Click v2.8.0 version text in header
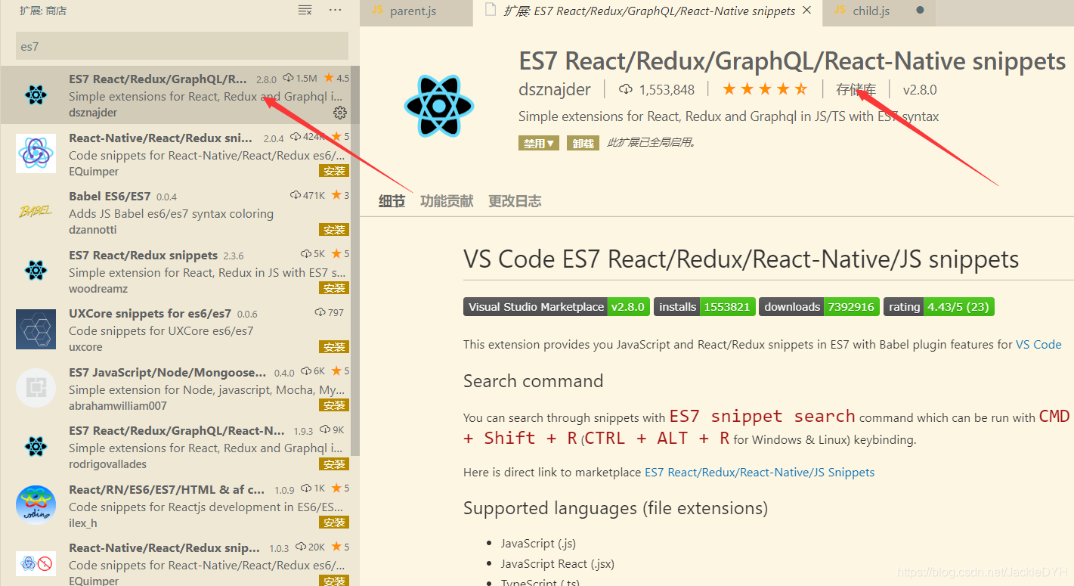Screen dimensions: 1074x586 click(920, 90)
